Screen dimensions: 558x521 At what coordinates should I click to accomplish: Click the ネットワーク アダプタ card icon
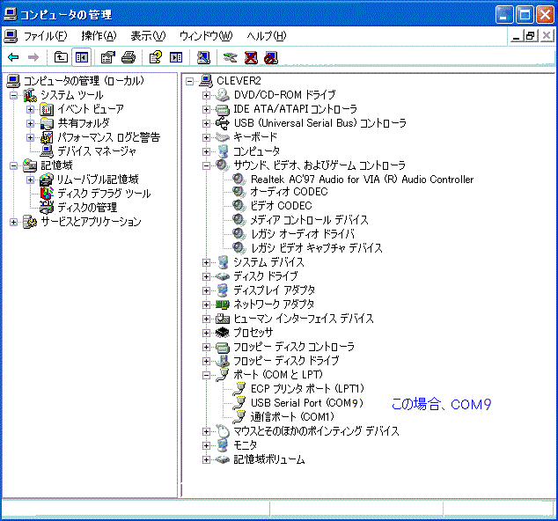[x=223, y=305]
